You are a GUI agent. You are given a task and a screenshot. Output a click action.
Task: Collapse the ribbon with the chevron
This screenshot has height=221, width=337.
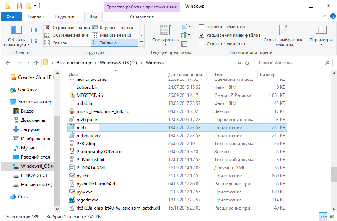click(325, 16)
